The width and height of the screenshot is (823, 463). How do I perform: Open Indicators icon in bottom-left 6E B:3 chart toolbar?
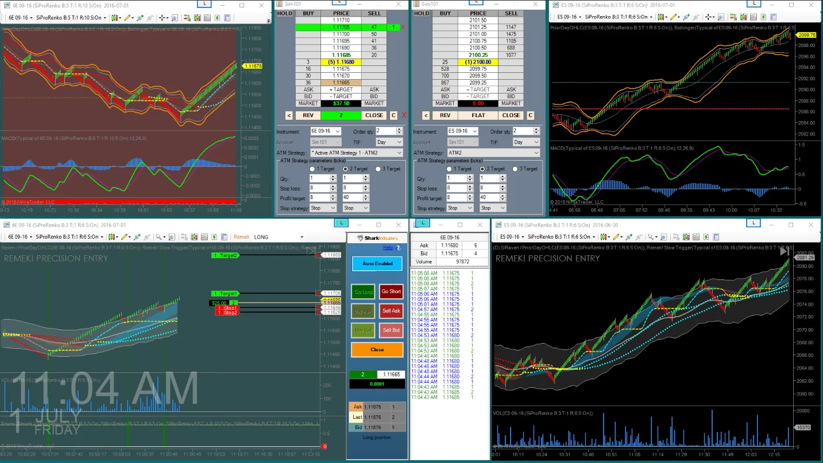tap(194, 237)
